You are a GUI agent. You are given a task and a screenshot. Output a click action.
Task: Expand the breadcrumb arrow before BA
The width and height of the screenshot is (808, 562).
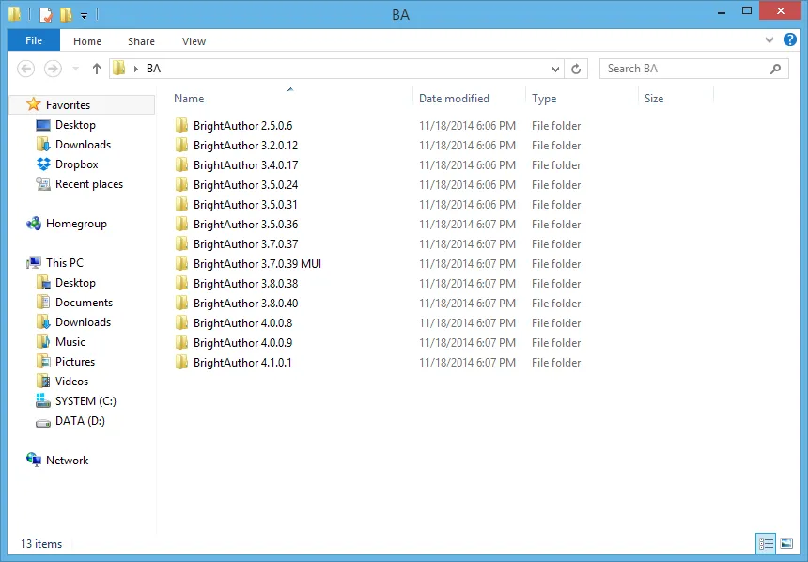(135, 69)
